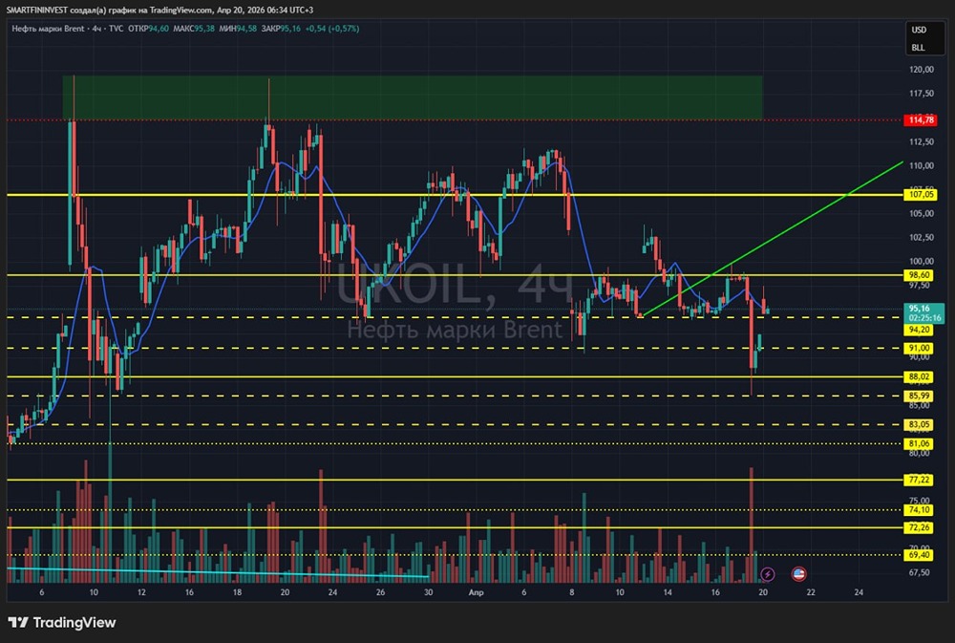Open the BLL unit selector

pyautogui.click(x=919, y=47)
